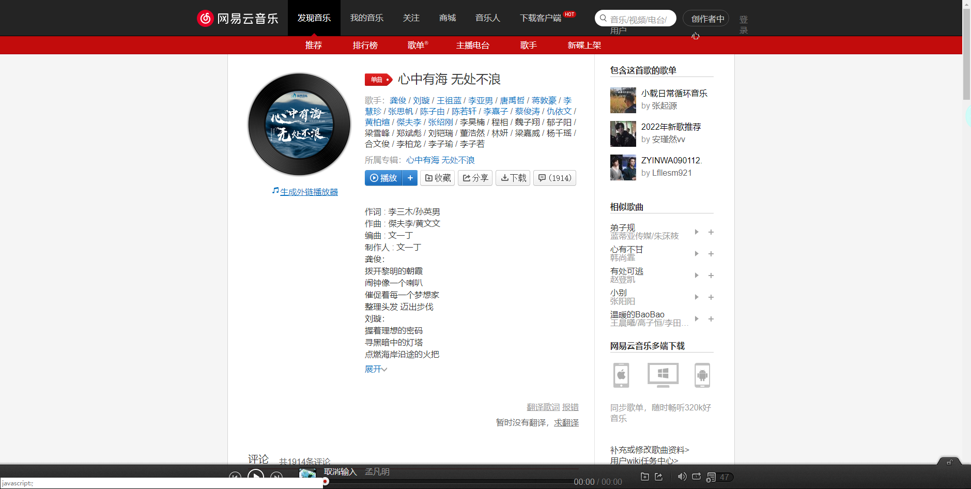Open the volume control in the player bar
This screenshot has height=489, width=971.
click(x=682, y=477)
